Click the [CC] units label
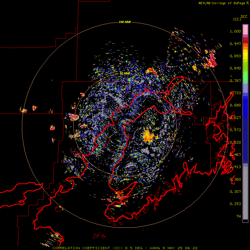Viewport: 250px width, 250px height. (x=237, y=19)
